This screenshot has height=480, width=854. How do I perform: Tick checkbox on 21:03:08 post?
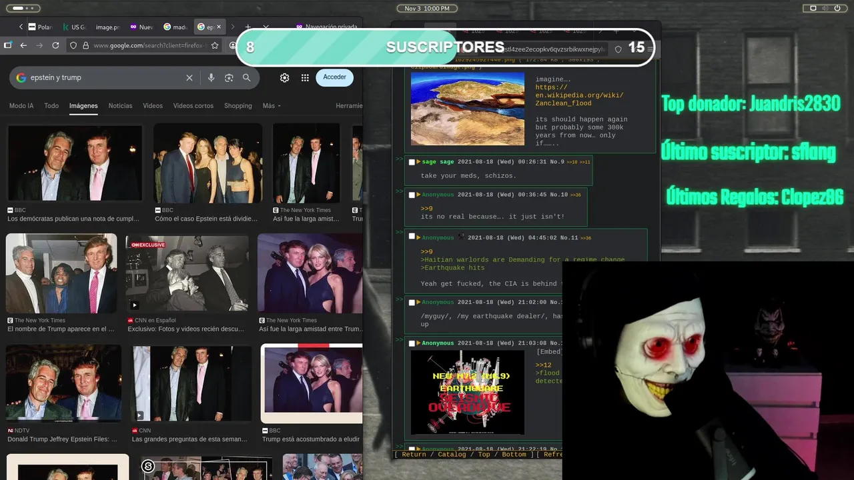click(x=412, y=343)
